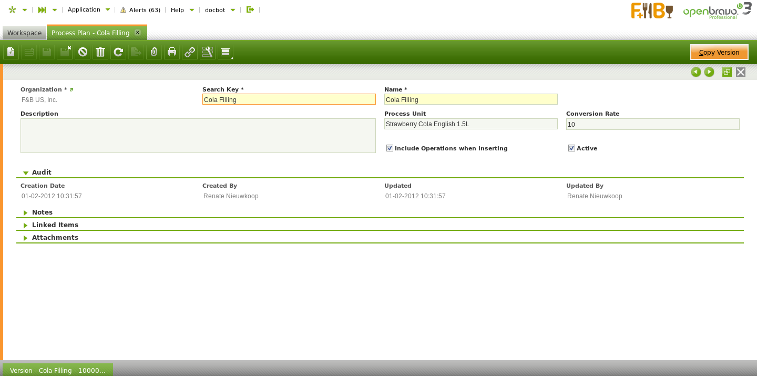Open Alerts (63) link

[x=140, y=9]
